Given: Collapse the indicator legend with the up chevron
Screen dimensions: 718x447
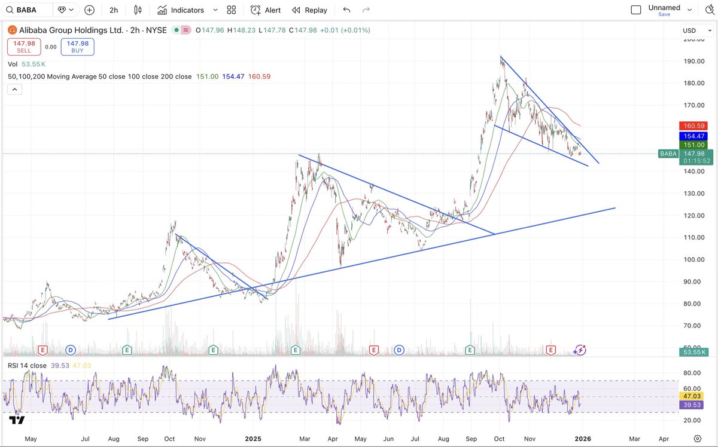Looking at the screenshot, I should 14,90.
